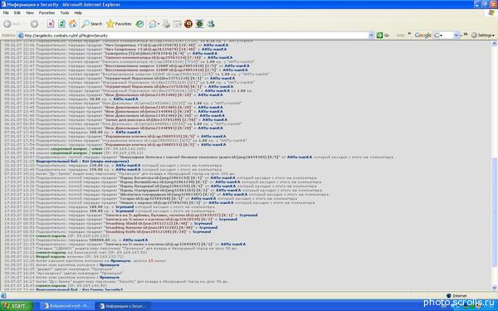The image size is (498, 311).
Task: Stop page loading with the red X icon
Action: (x=51, y=24)
